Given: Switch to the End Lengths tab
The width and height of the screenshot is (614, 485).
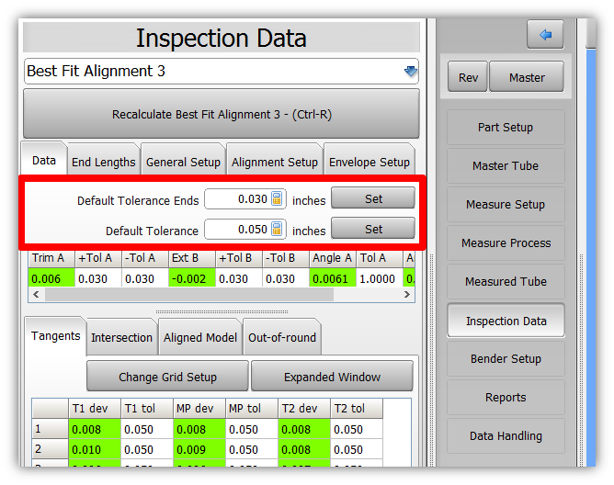Looking at the screenshot, I should (103, 162).
